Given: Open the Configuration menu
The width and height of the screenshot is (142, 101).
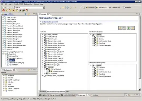Looking at the screenshot, I should (28, 4).
